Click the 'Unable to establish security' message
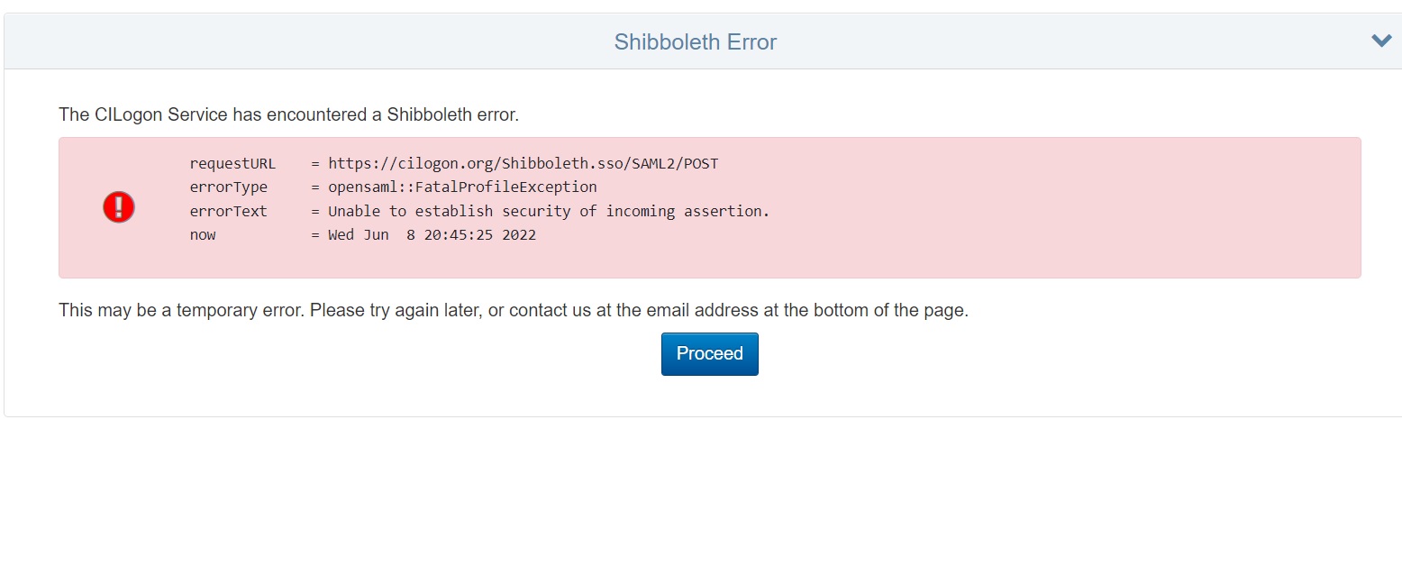The image size is (1402, 584). click(x=549, y=212)
